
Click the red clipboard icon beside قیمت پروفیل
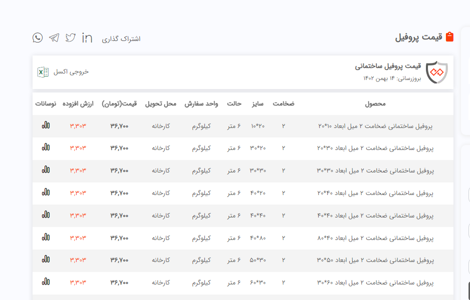point(449,37)
